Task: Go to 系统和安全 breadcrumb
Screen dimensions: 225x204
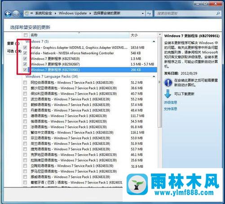Action: (44, 13)
